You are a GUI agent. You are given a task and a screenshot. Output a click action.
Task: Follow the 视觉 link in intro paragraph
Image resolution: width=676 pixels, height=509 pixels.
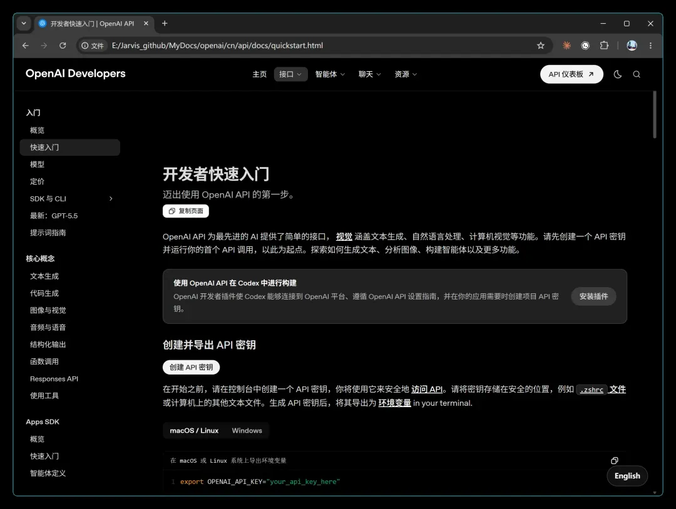click(344, 236)
